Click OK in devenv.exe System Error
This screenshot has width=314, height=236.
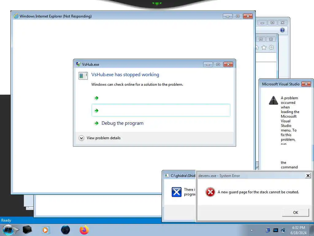pos(296,213)
